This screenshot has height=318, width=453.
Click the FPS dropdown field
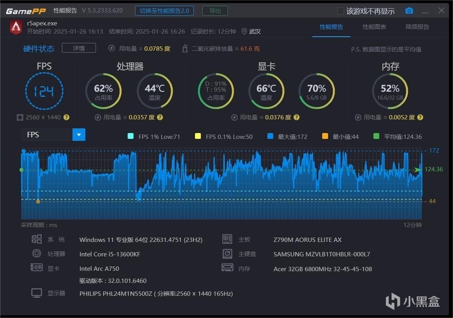(x=53, y=135)
